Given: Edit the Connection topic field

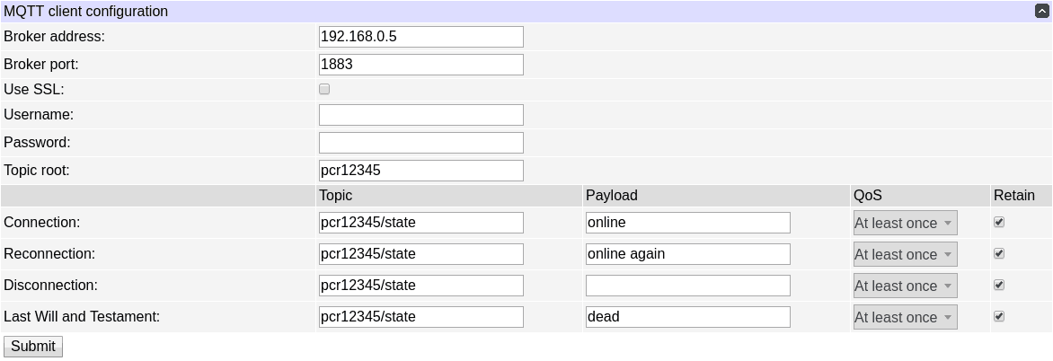Looking at the screenshot, I should pyautogui.click(x=420, y=223).
